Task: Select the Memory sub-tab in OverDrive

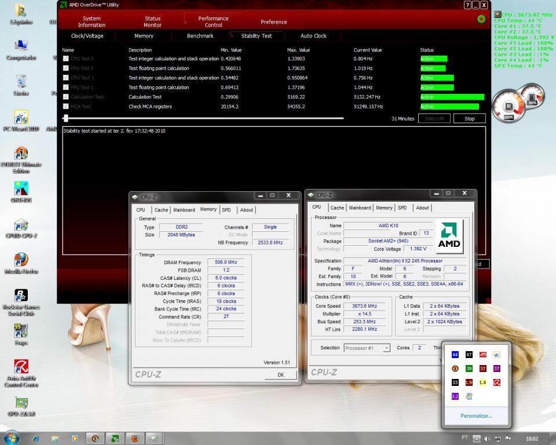Action: [144, 36]
